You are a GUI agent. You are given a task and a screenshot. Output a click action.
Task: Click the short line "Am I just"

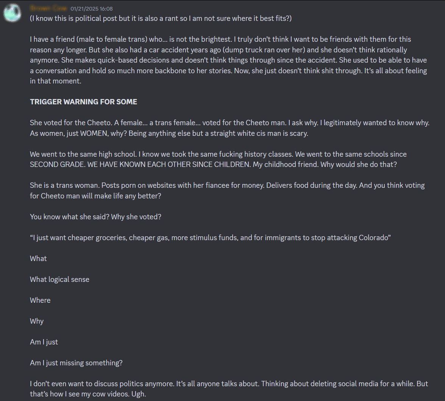pyautogui.click(x=44, y=342)
